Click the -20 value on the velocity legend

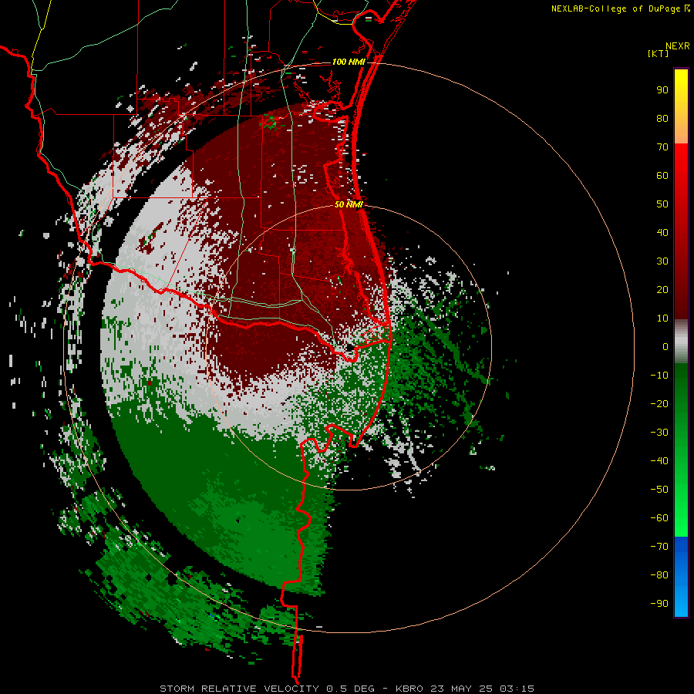[659, 404]
